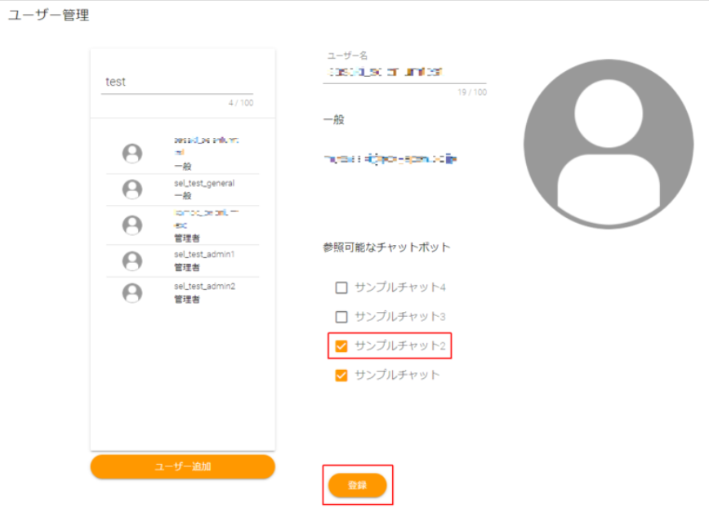Click into the ユーザー名 text field
709x508 pixels.
(x=404, y=73)
